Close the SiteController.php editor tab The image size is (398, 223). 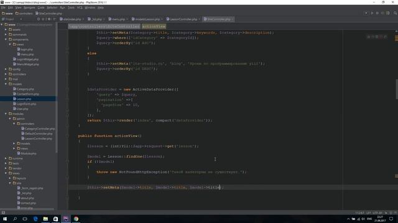pos(232,19)
